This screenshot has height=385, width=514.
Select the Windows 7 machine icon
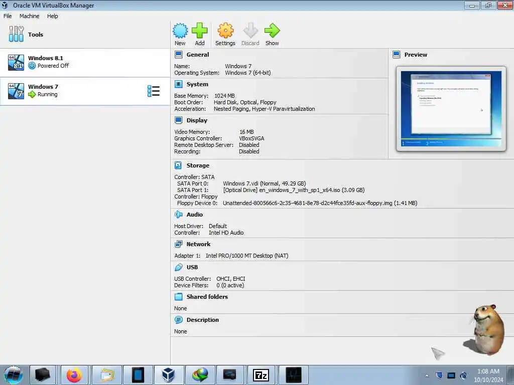click(x=16, y=91)
